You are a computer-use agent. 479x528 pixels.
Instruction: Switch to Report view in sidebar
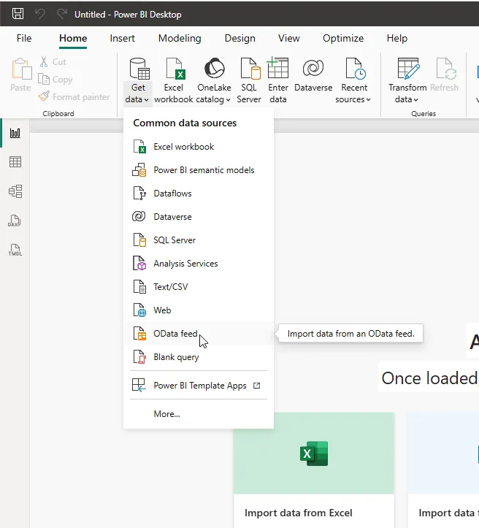[15, 133]
